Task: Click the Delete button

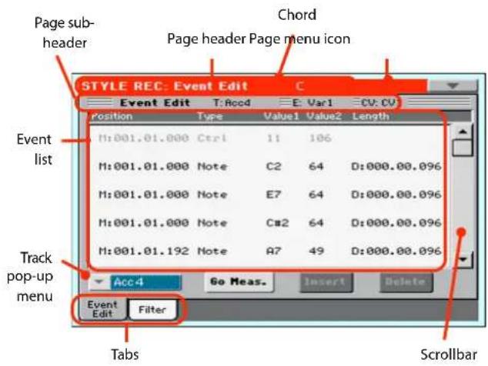Action: click(406, 282)
